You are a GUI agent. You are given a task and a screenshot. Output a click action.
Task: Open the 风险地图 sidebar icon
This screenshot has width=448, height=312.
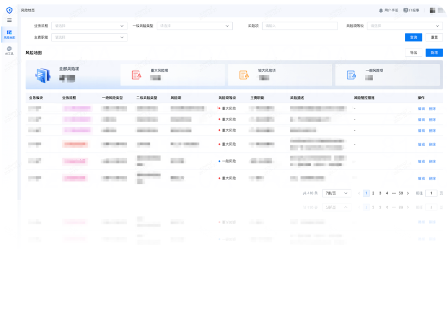tap(9, 34)
